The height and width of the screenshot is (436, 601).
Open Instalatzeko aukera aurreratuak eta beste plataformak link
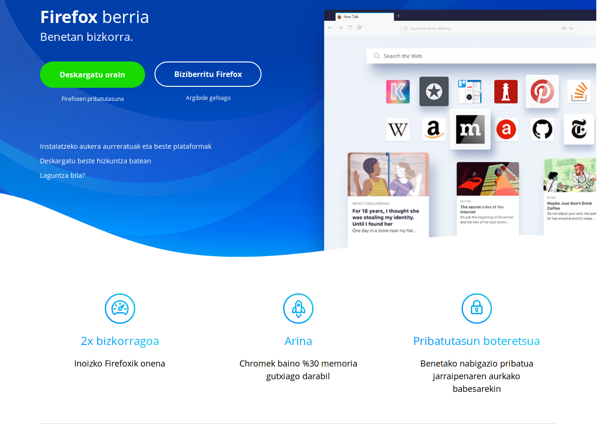point(126,146)
